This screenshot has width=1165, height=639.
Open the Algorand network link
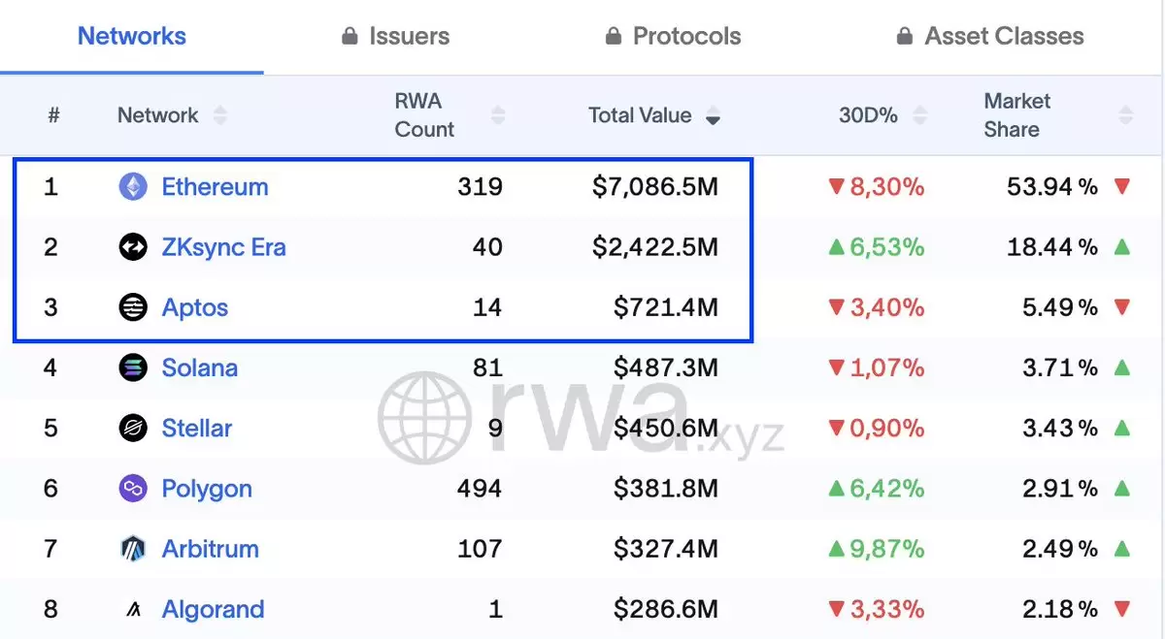click(x=213, y=610)
